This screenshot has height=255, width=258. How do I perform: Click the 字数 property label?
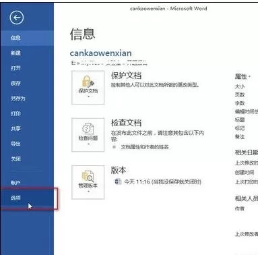[240, 103]
